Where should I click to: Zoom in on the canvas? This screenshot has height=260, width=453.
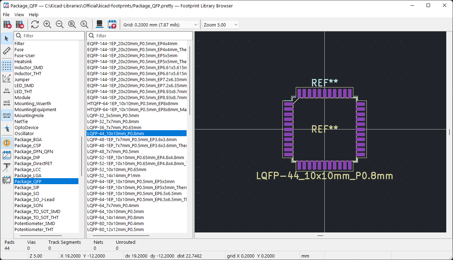coord(47,24)
